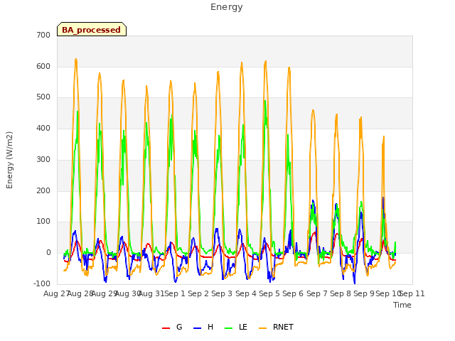This screenshot has width=455, height=341.
Task: Click the RNET peak on Aug 27
Action: (76, 59)
